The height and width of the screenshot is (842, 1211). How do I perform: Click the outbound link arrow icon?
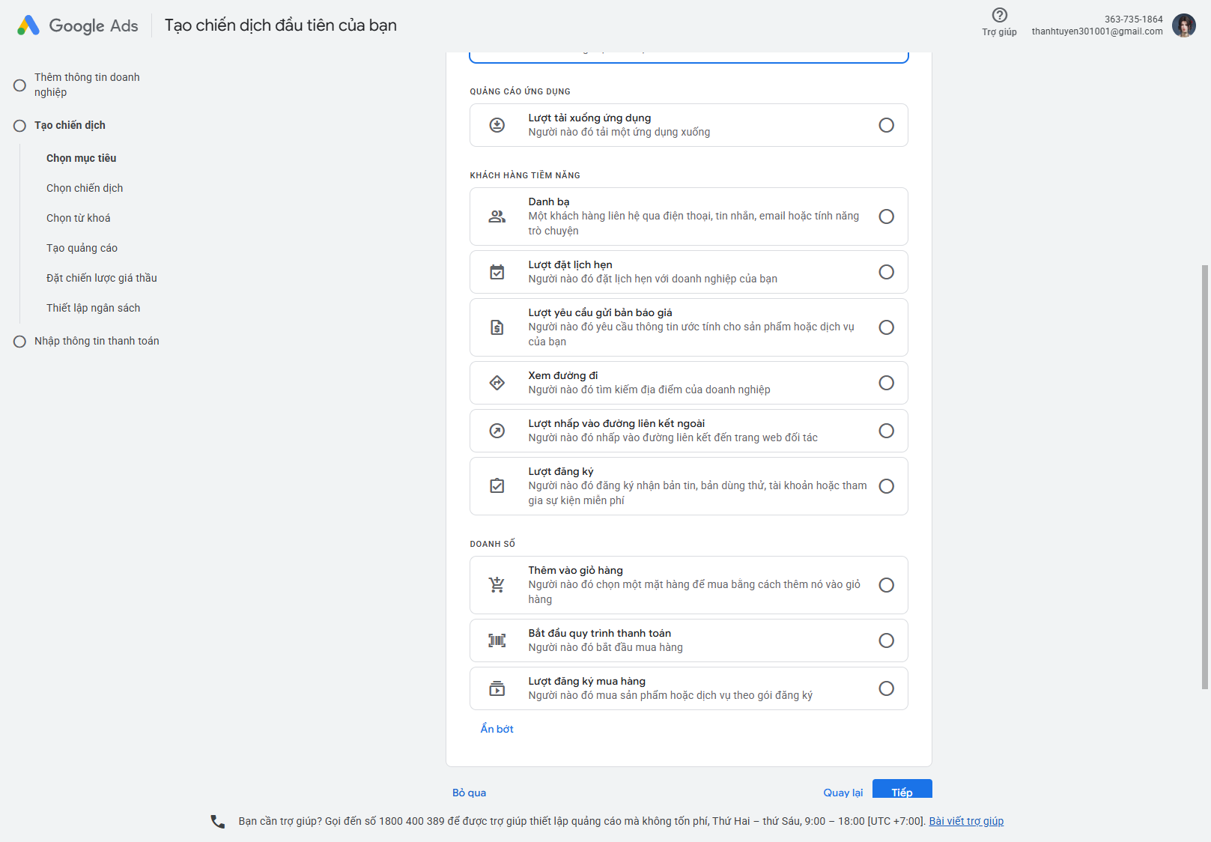pos(497,431)
